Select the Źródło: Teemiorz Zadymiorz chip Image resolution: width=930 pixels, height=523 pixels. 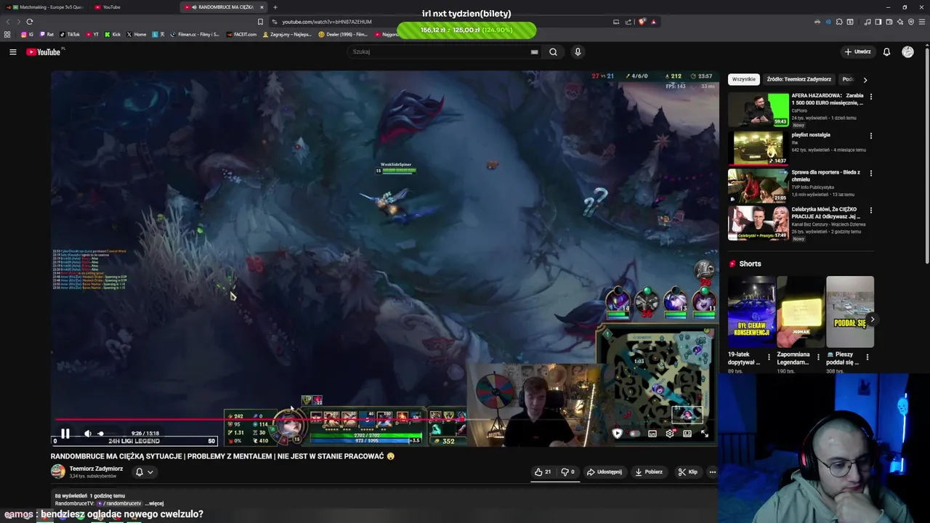(798, 79)
